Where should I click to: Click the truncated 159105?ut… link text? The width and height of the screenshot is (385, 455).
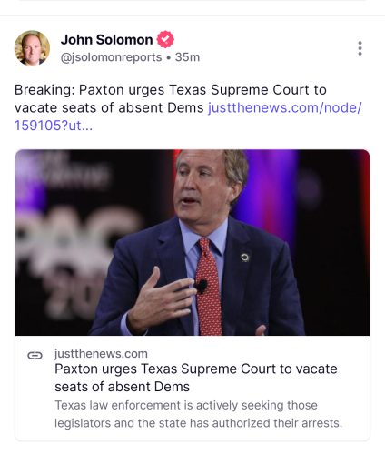[x=54, y=126]
